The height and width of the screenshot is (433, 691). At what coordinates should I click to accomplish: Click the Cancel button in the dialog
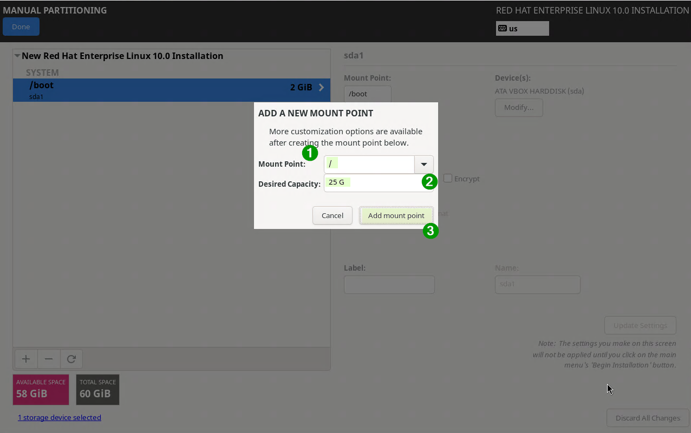point(333,215)
